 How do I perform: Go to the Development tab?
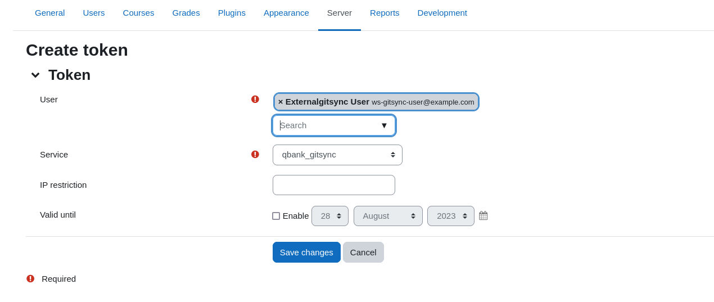pyautogui.click(x=442, y=13)
